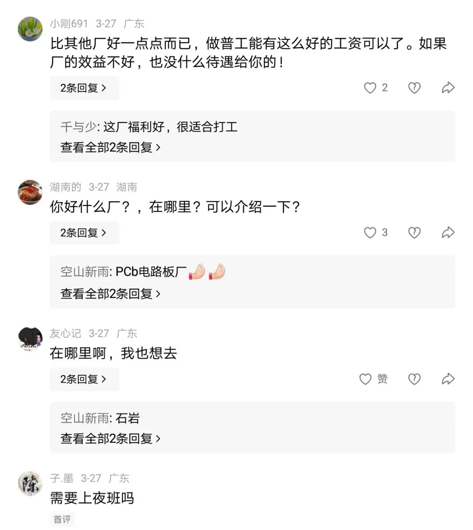Tap the 空山新雨 username in PCb reply
473x530 pixels.
pyautogui.click(x=85, y=272)
